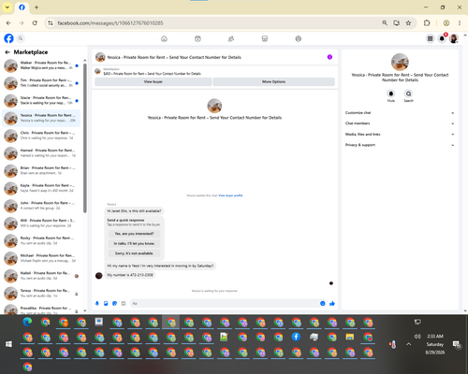The image size is (468, 374).
Task: Click the View buyer button
Action: click(153, 81)
